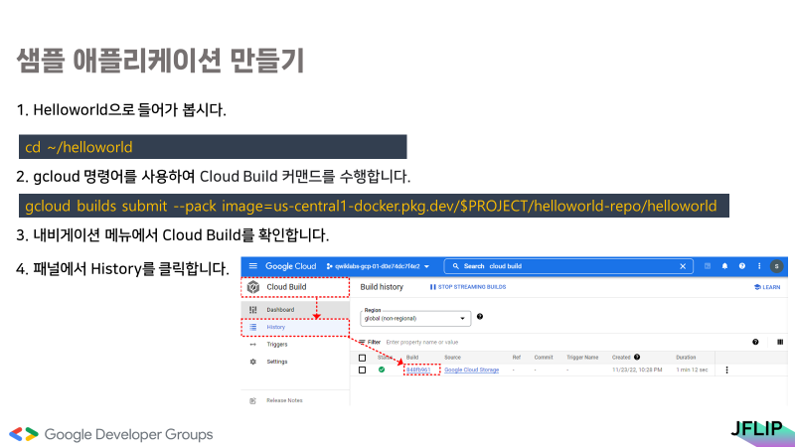Click the Cloud Build product hexagon icon
795x447 pixels.
click(x=253, y=287)
